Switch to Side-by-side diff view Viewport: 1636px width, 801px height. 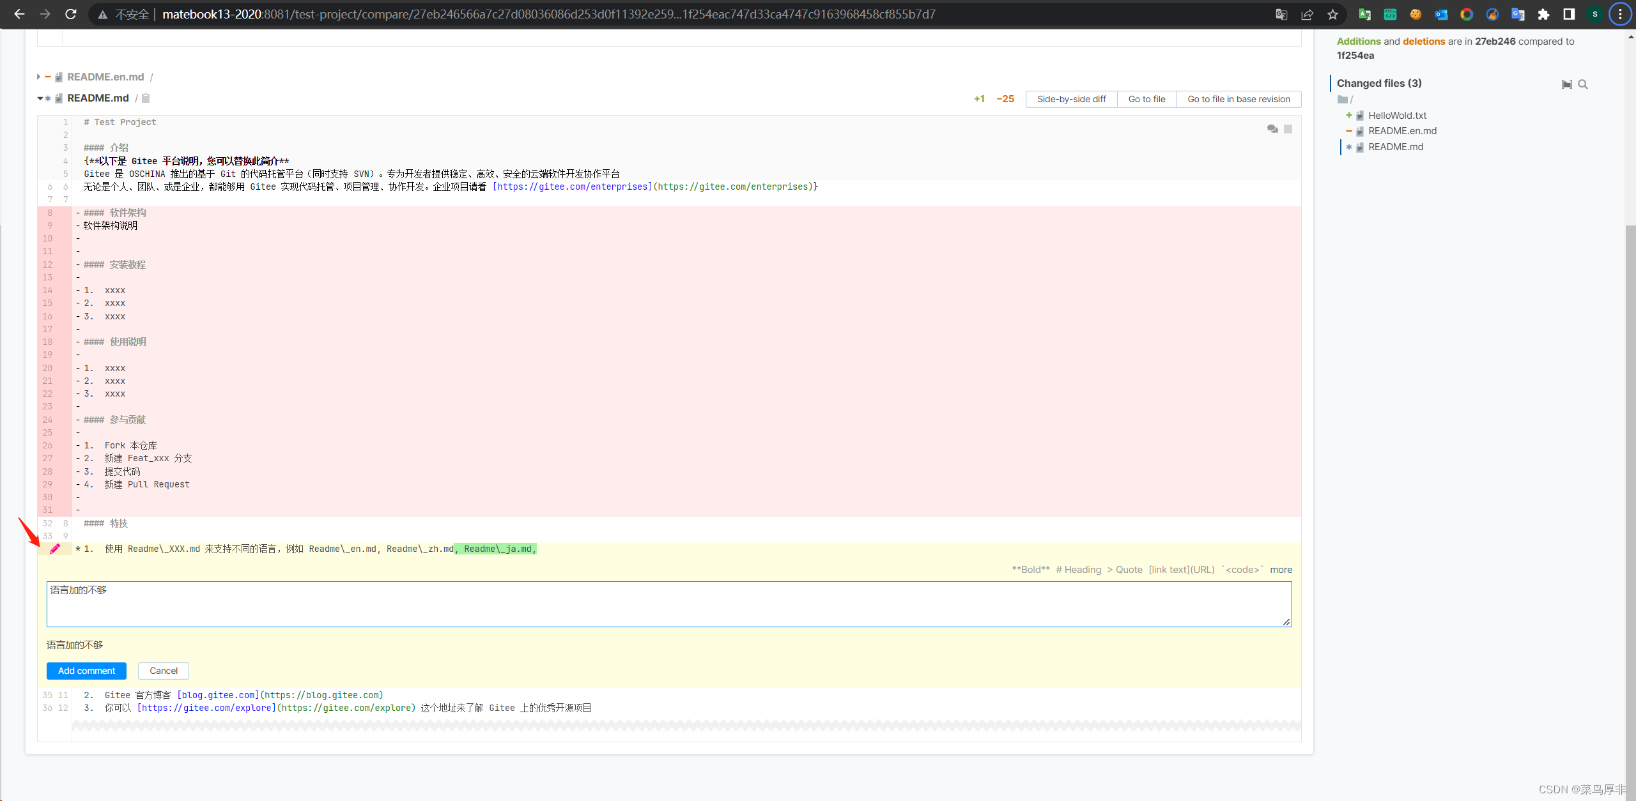[x=1071, y=99]
